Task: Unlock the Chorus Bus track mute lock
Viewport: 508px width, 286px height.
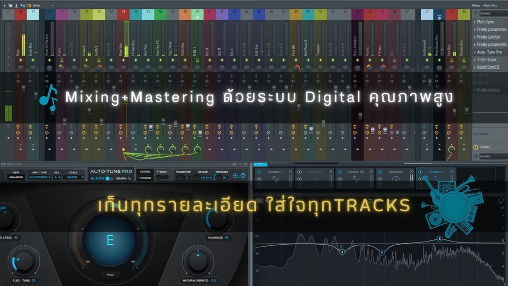Action: tap(464, 60)
